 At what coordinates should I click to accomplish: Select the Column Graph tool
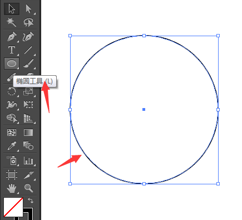pyautogui.click(x=28, y=160)
